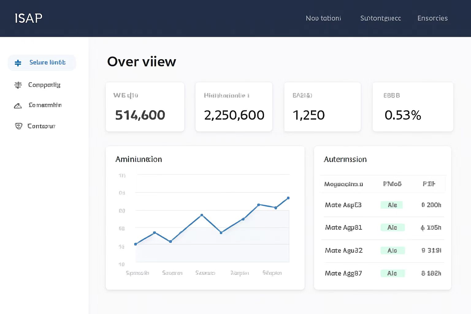The height and width of the screenshot is (314, 471).
Task: Click the green status badge for Mate Agg87
Action: 392,273
